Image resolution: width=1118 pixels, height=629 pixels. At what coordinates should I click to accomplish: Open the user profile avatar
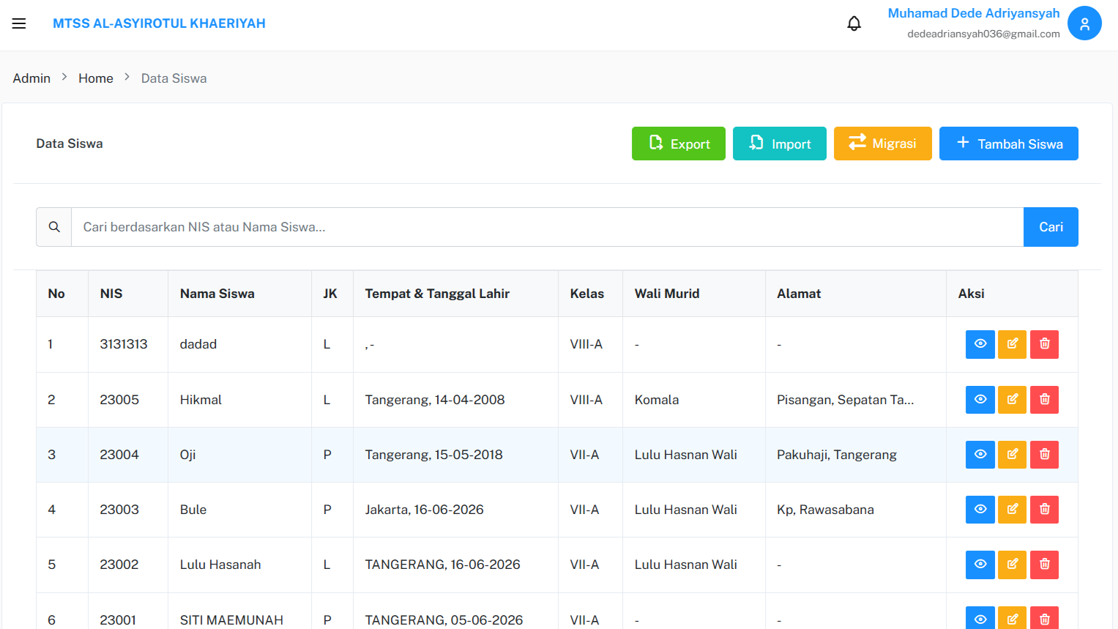pyautogui.click(x=1084, y=23)
